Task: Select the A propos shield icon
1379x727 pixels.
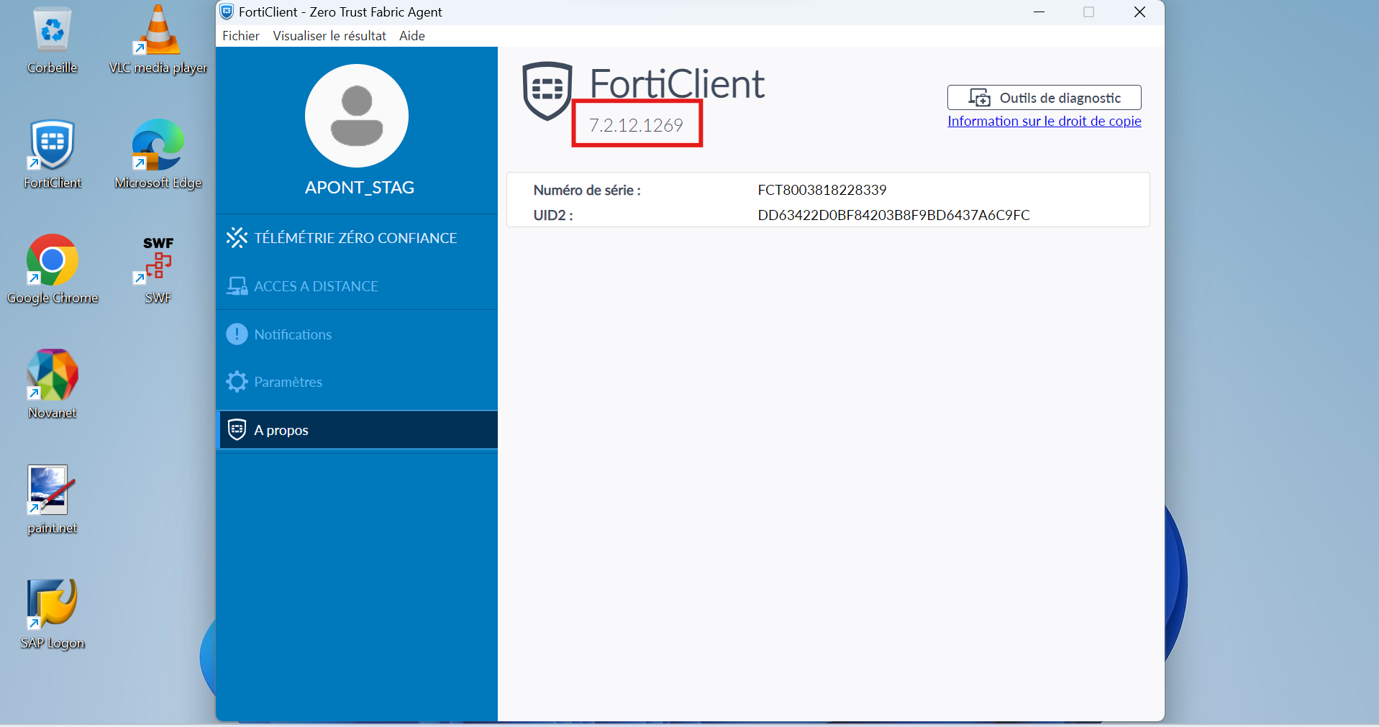Action: pyautogui.click(x=237, y=429)
